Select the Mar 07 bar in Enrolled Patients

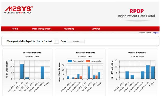[x=42, y=73]
